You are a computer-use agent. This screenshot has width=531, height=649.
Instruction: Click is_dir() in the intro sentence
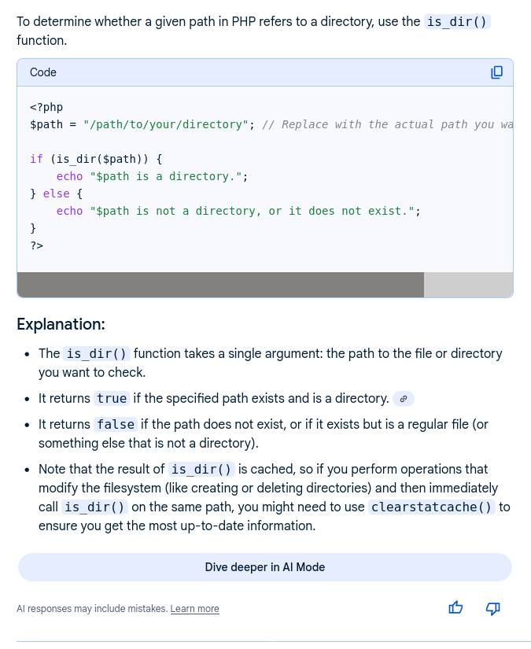pyautogui.click(x=457, y=22)
